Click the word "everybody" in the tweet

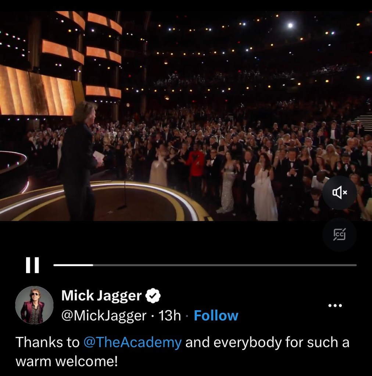(248, 343)
